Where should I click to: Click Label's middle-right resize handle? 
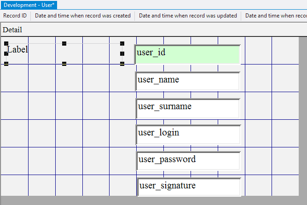click(x=122, y=54)
